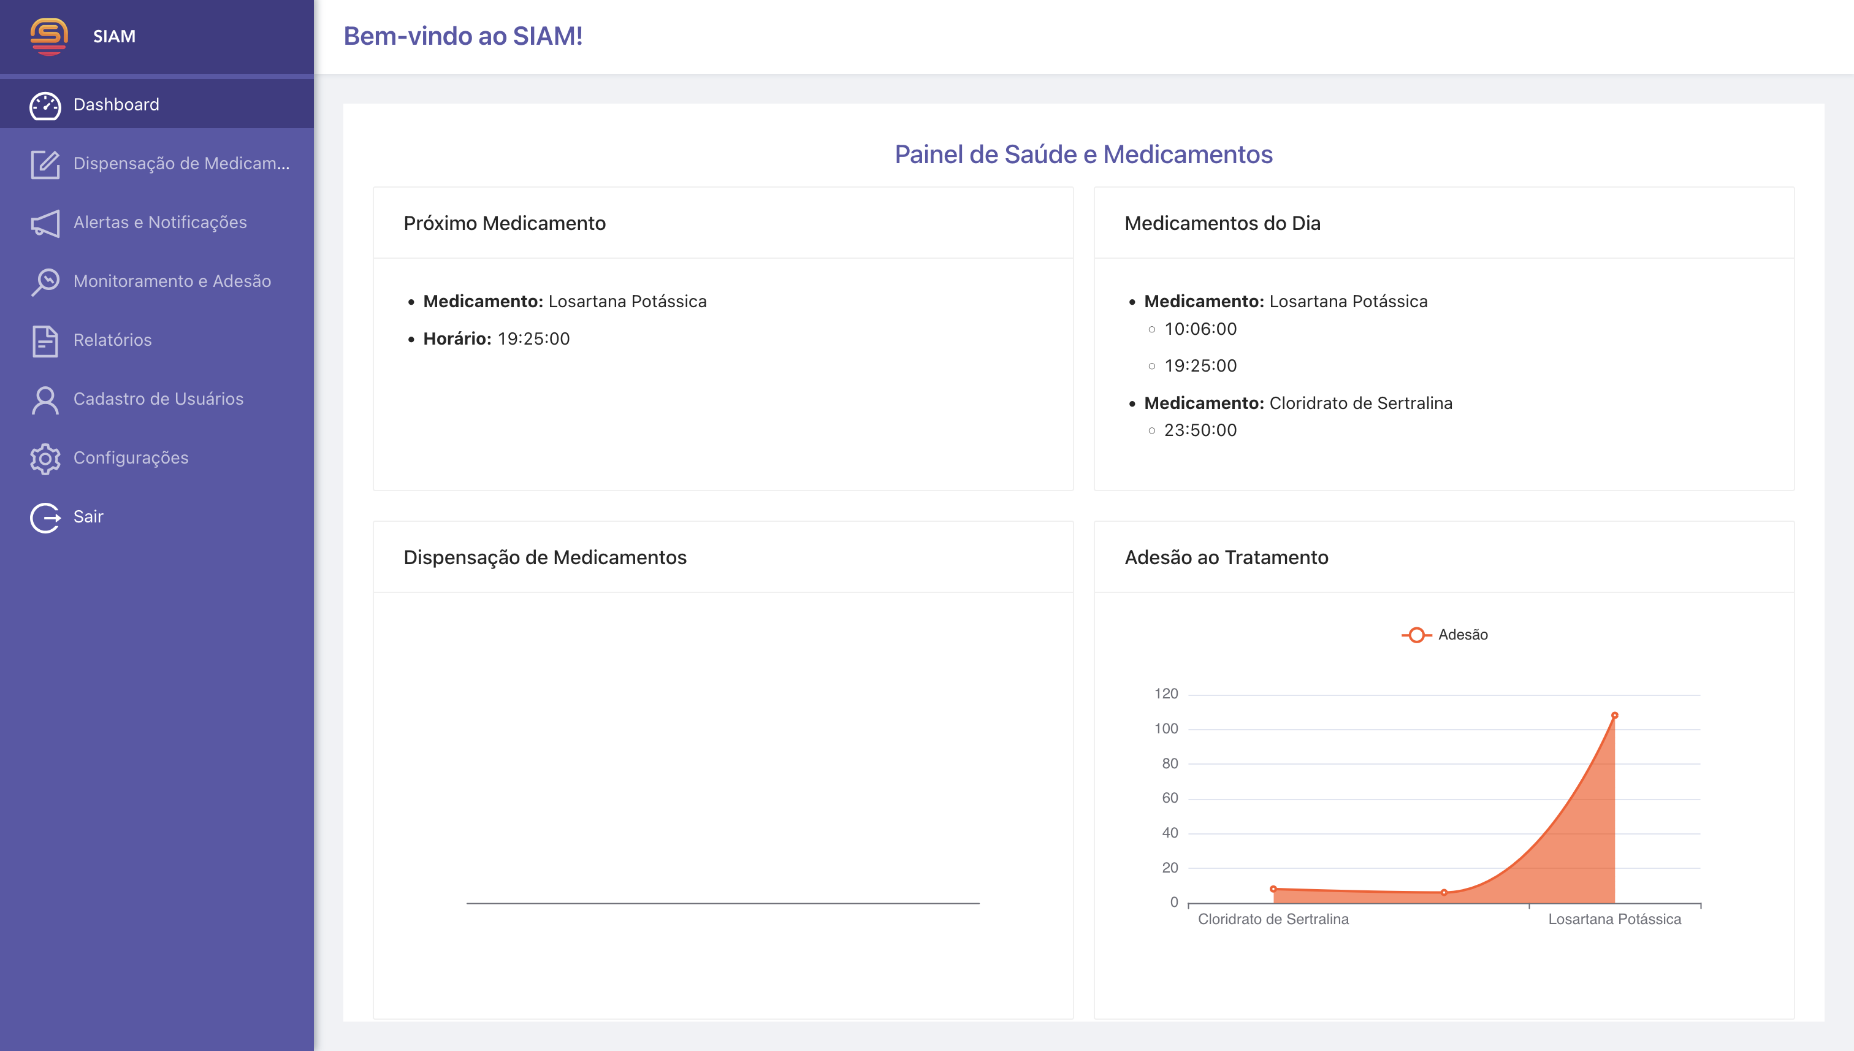Screen dimensions: 1854x1051
Task: Open Cadastro de Usuários section
Action: 158,399
